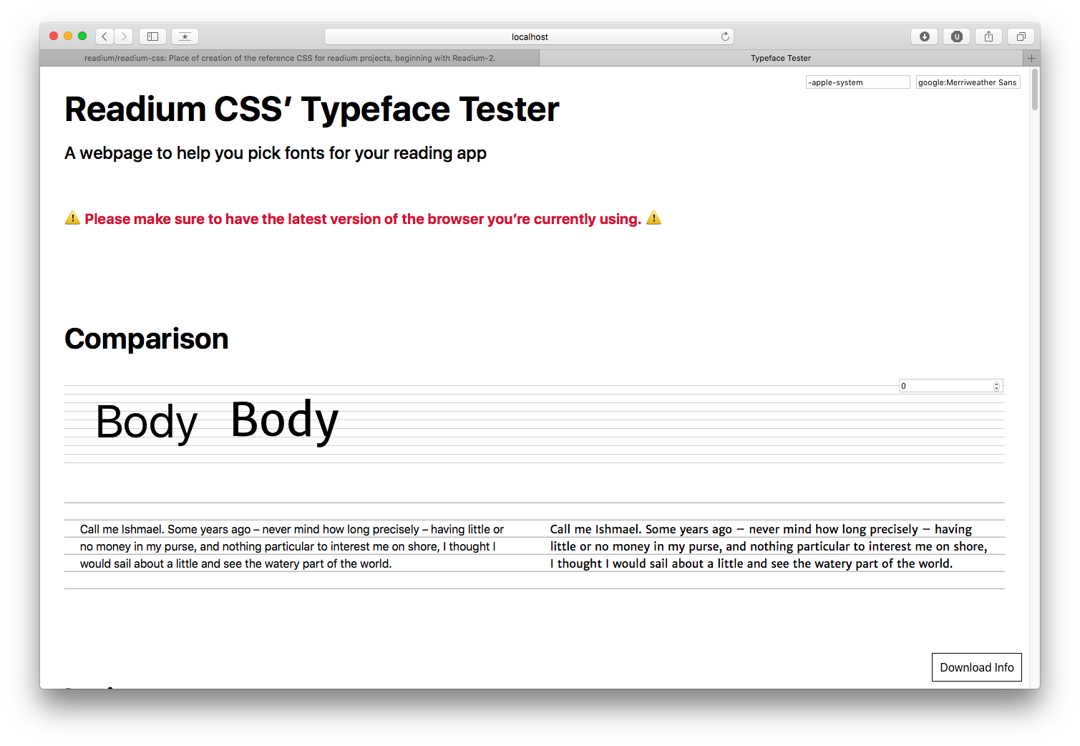Click the vertical scrollbar thumb

(x=1034, y=89)
